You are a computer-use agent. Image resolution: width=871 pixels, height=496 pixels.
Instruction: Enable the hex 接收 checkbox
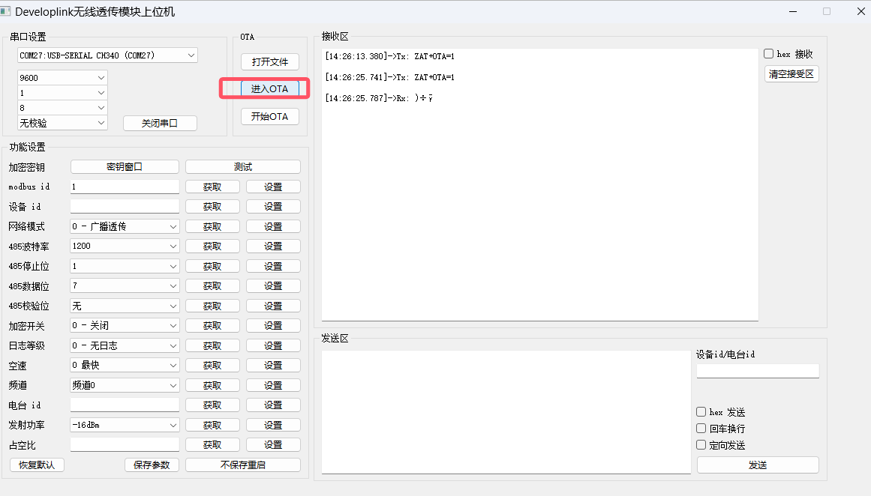click(x=769, y=54)
